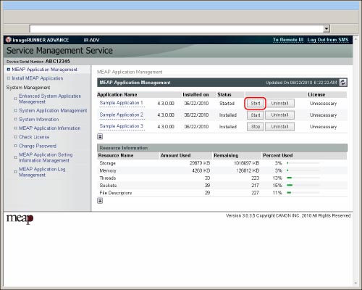
Task: Click the meap logo in footer
Action: [x=20, y=219]
